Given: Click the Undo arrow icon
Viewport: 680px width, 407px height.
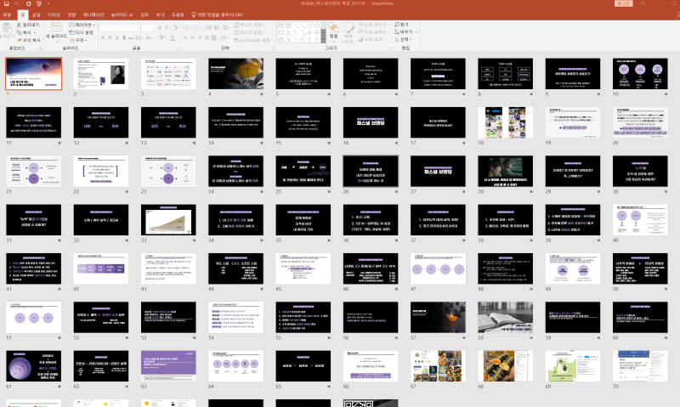Looking at the screenshot, I should click(17, 4).
